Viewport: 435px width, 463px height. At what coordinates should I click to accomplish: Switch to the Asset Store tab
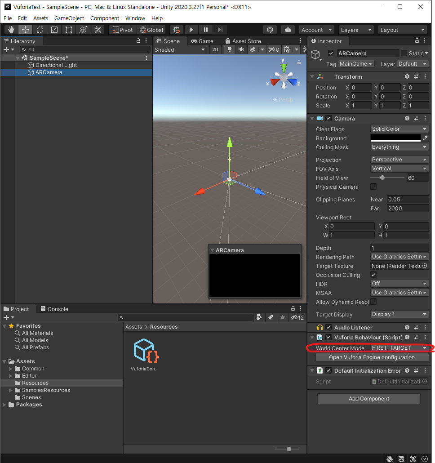[243, 41]
